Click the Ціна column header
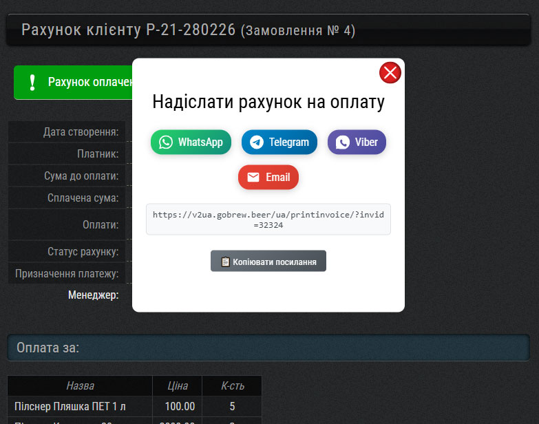This screenshot has height=424, width=539. click(177, 385)
